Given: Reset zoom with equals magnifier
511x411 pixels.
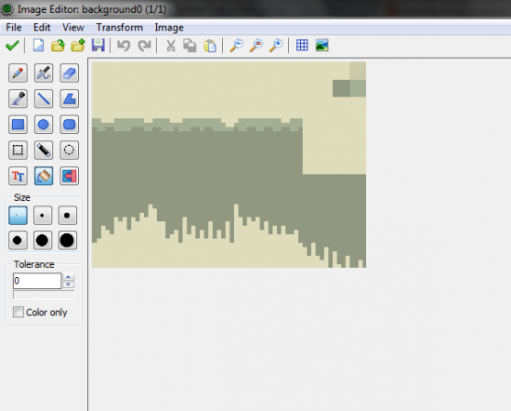Looking at the screenshot, I should (256, 46).
